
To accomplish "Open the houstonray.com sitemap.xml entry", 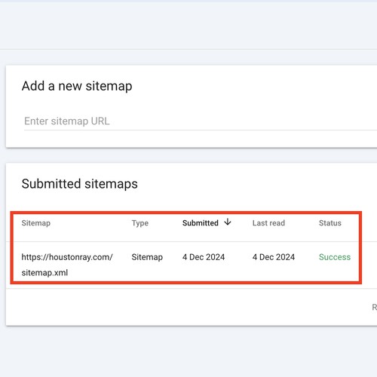I will (67, 265).
